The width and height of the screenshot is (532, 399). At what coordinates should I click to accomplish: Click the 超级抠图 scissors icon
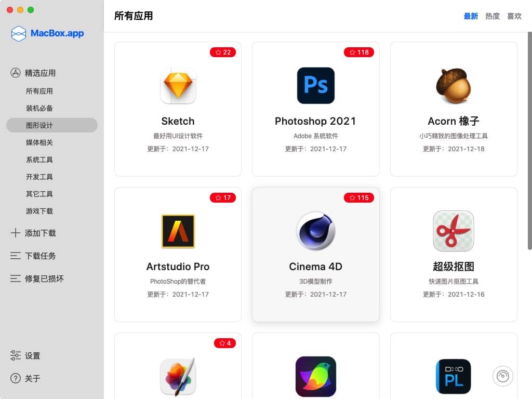click(453, 231)
